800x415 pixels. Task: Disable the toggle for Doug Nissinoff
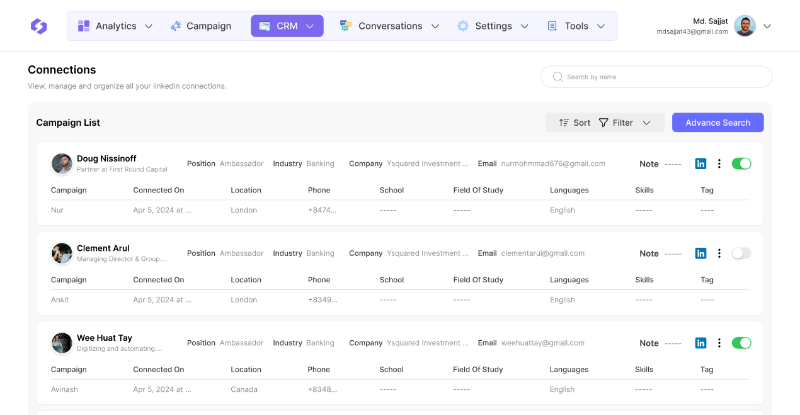tap(741, 163)
